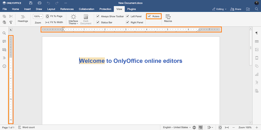Expand the 100% zoom dropdown
Viewport: 261px width, 130px height.
click(38, 16)
